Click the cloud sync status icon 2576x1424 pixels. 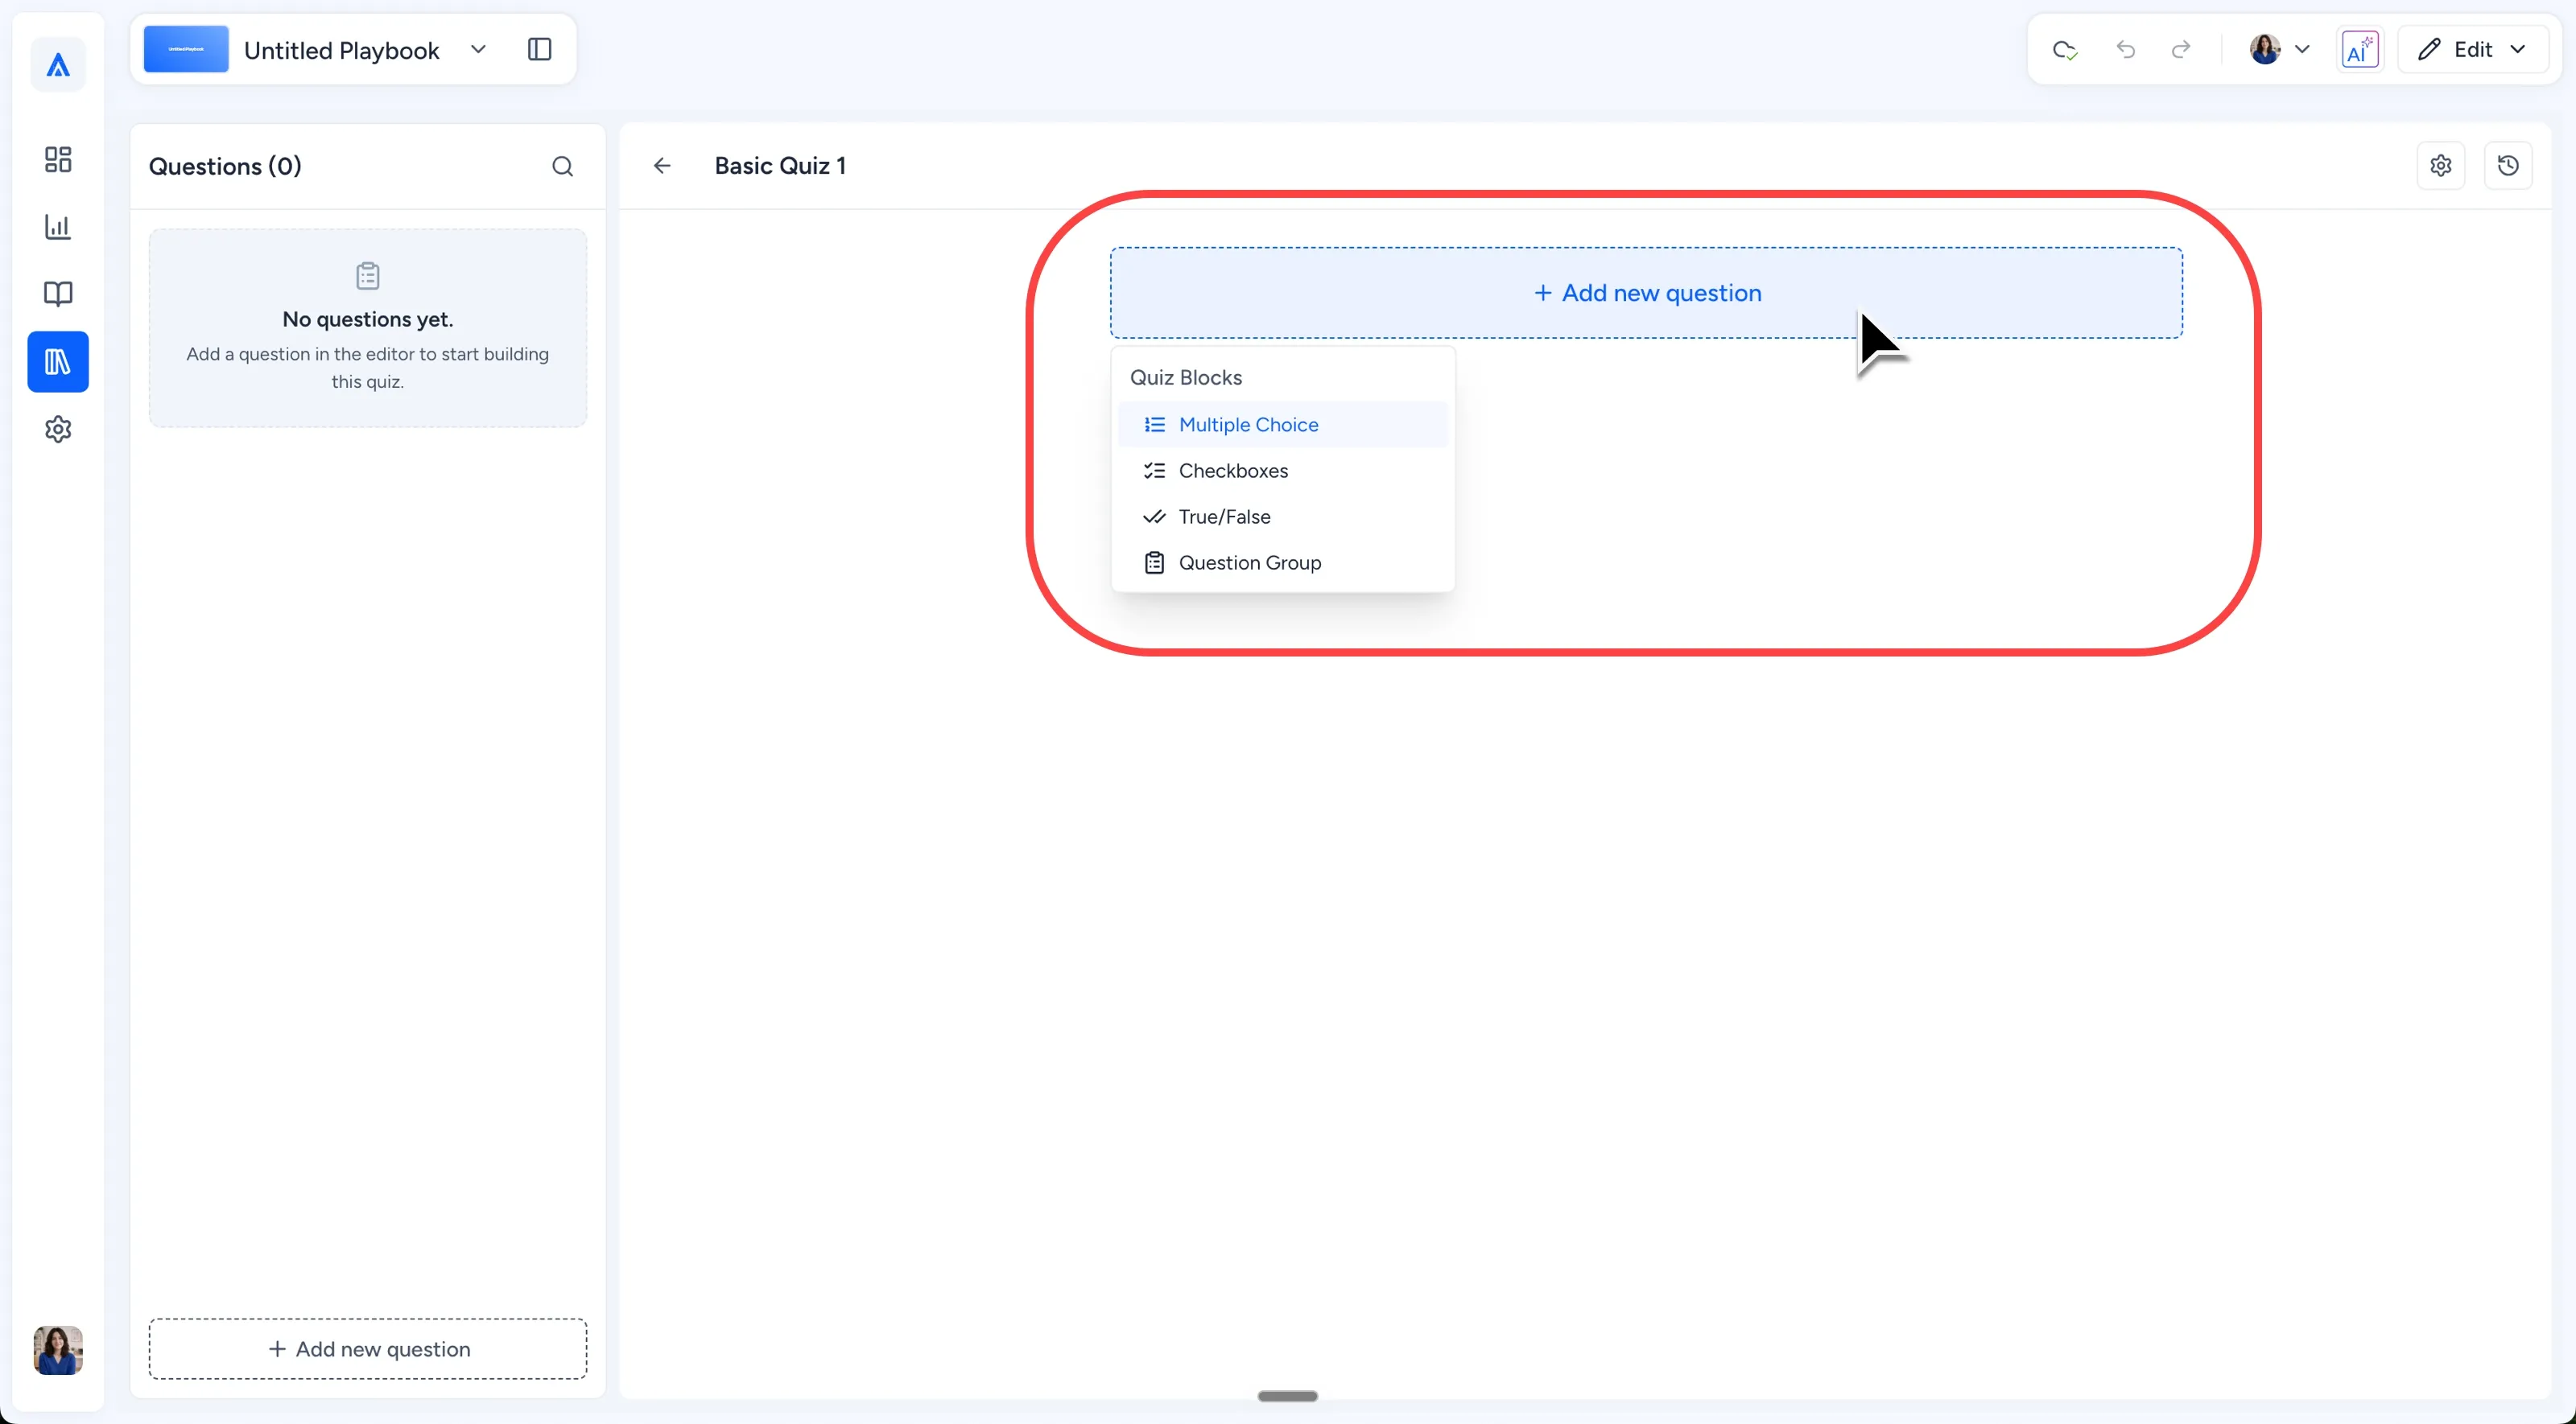point(2065,49)
